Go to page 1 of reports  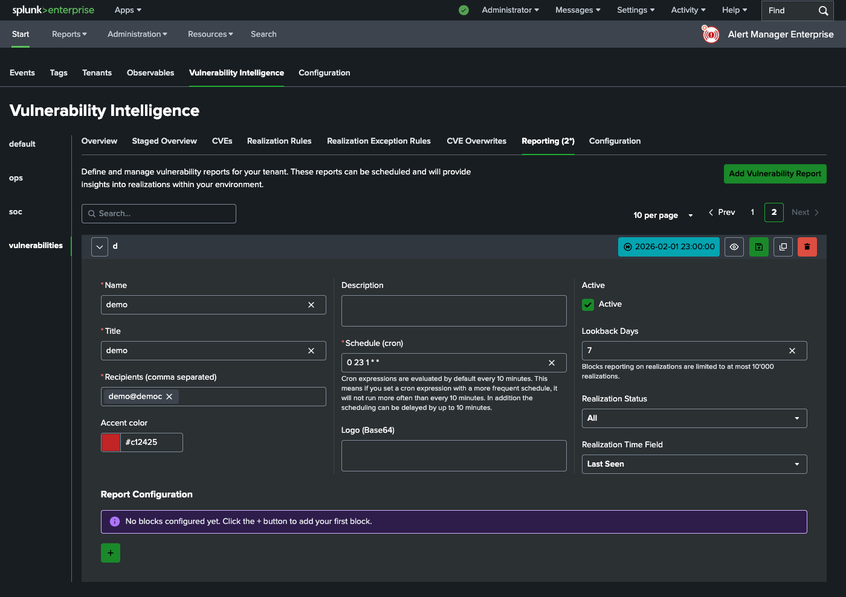pyautogui.click(x=752, y=212)
